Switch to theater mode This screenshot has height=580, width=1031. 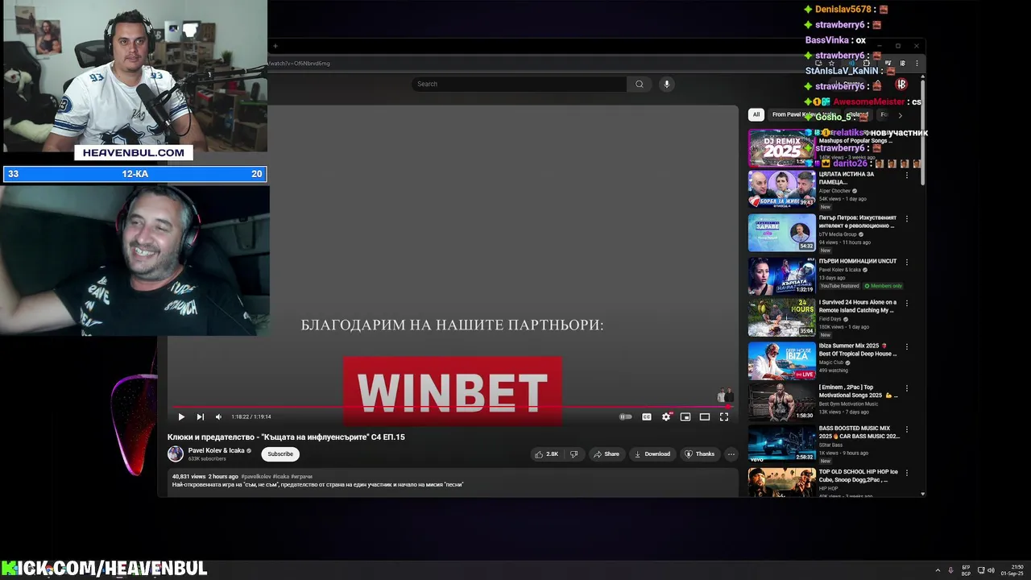[x=705, y=416]
